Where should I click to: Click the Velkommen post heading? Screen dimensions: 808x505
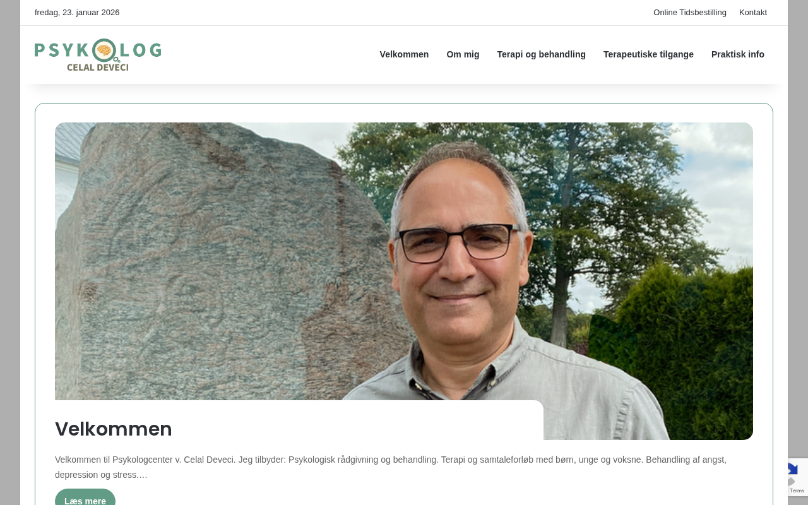(x=114, y=429)
